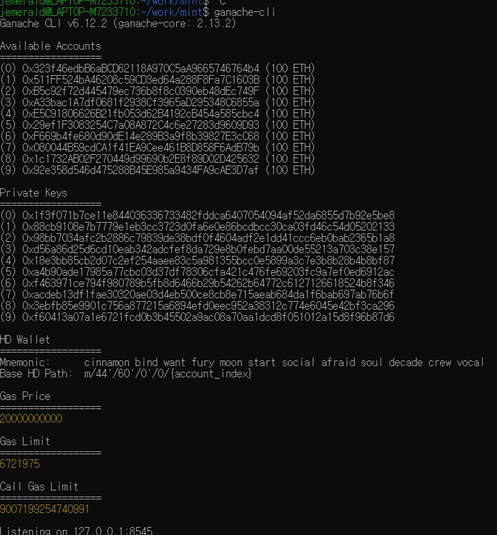The width and height of the screenshot is (497, 535).
Task: Click the call gas limit value 9007199254740991
Action: pyautogui.click(x=45, y=509)
